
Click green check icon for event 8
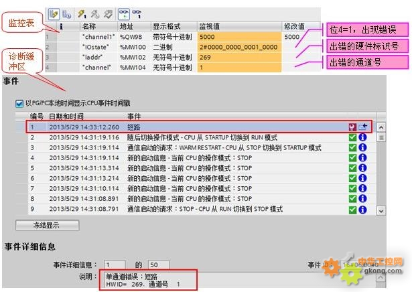pos(352,198)
